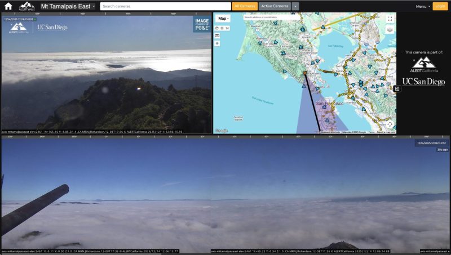Toggle the All Cameras filter
Image resolution: width=451 pixels, height=255 pixels.
click(x=245, y=6)
